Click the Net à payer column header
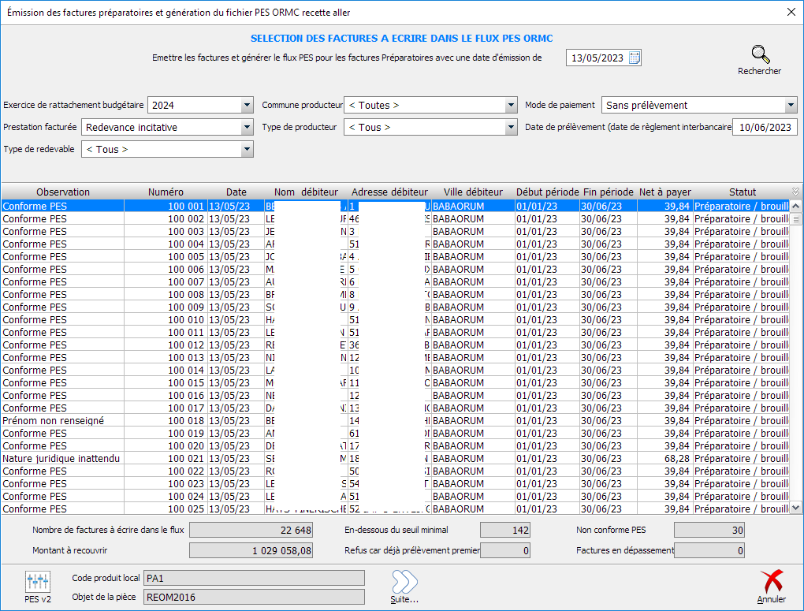Viewport: 804px width, 611px height. [x=664, y=192]
